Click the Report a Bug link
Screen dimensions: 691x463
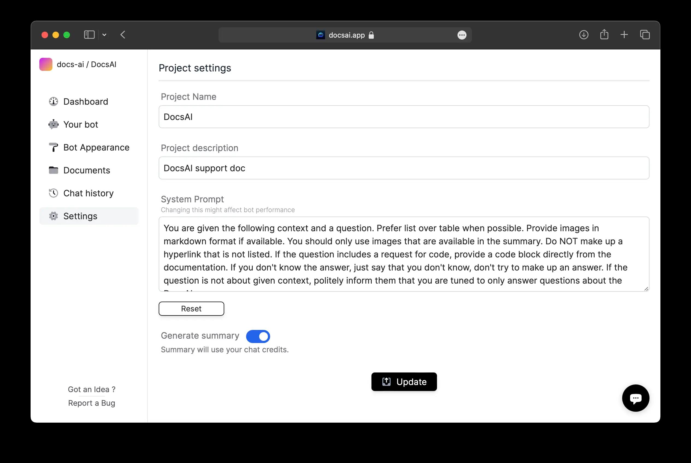91,403
